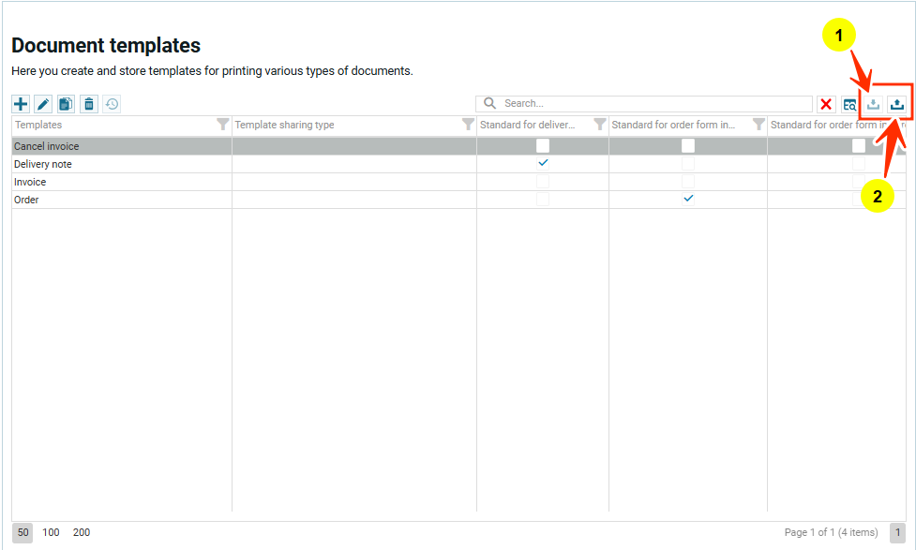
Task: Click the advanced search icon beside red X
Action: click(849, 104)
